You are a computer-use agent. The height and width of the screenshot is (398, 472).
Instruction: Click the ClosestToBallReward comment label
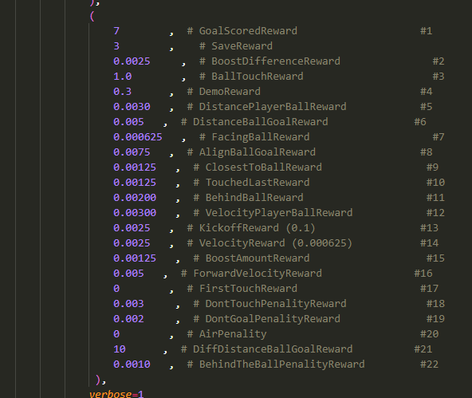click(x=258, y=167)
